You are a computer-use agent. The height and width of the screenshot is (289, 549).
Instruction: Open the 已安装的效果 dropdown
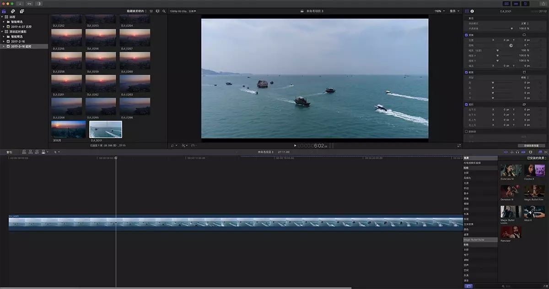[x=536, y=158]
